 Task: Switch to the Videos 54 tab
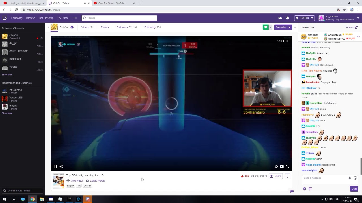click(x=87, y=27)
